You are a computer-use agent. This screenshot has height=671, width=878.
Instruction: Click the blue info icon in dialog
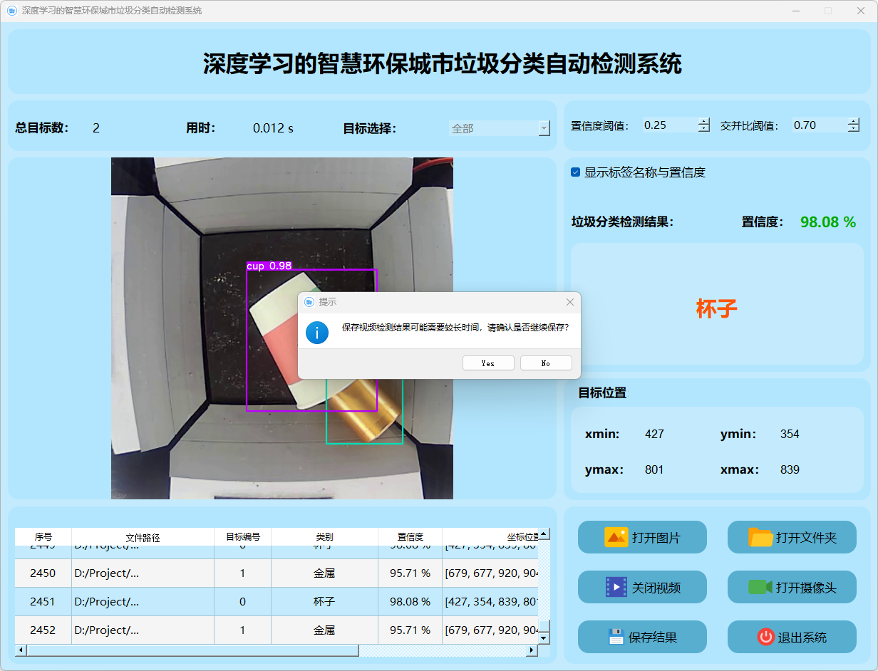click(x=317, y=332)
